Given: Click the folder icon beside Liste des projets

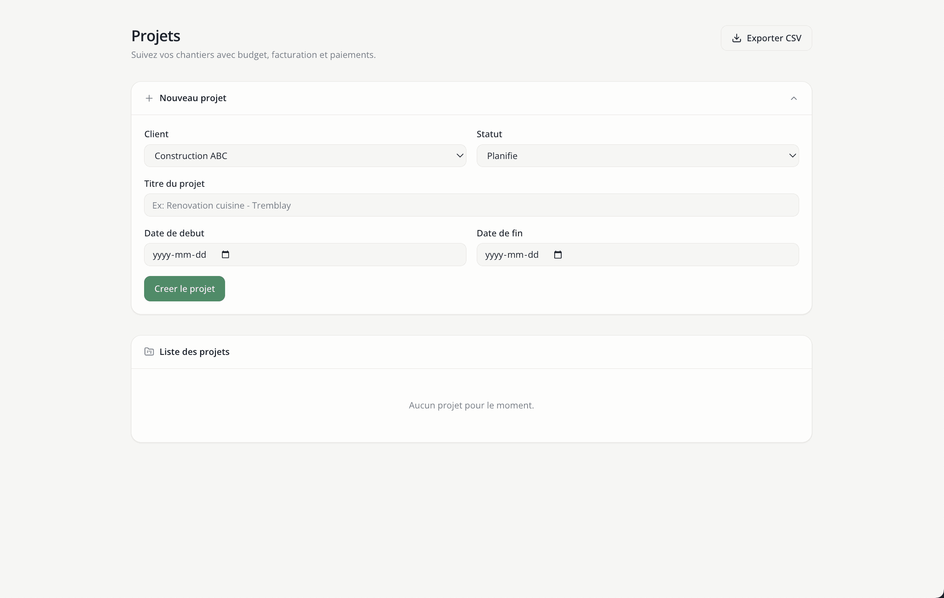Looking at the screenshot, I should click(149, 352).
